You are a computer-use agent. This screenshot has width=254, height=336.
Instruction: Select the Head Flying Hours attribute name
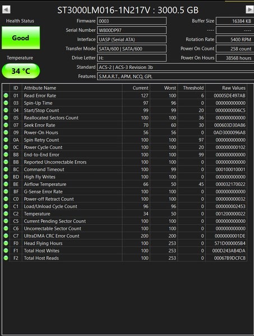pos(43,244)
